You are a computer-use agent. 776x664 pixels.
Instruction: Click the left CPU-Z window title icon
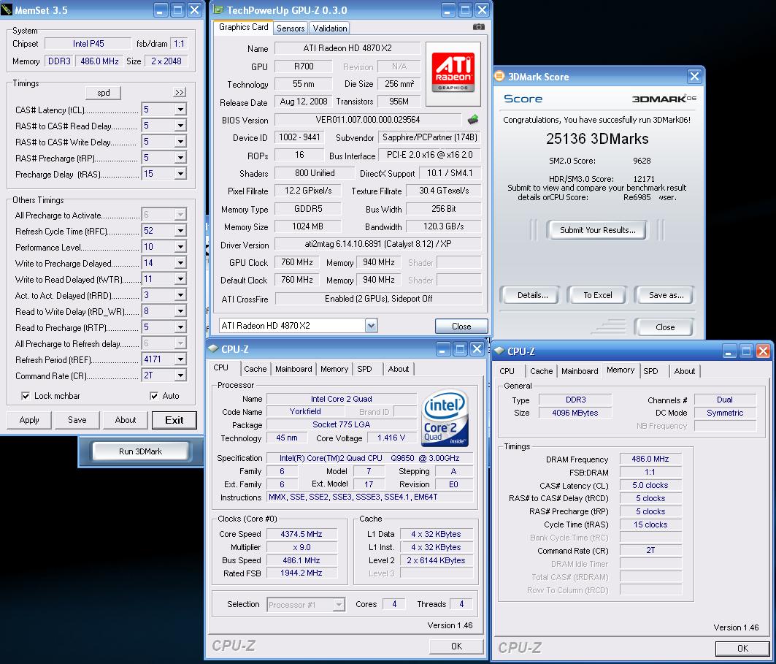click(213, 348)
